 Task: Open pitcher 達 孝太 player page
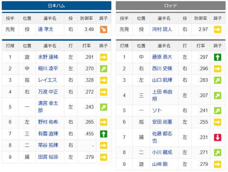(x=46, y=29)
